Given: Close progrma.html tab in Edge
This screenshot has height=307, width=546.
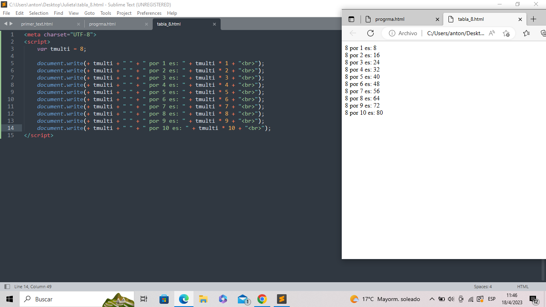Looking at the screenshot, I should click(437, 19).
